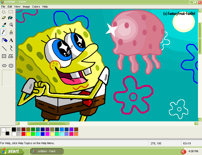Select the rectangular Select tool
The width and height of the screenshot is (202, 155).
pyautogui.click(x=11, y=12)
